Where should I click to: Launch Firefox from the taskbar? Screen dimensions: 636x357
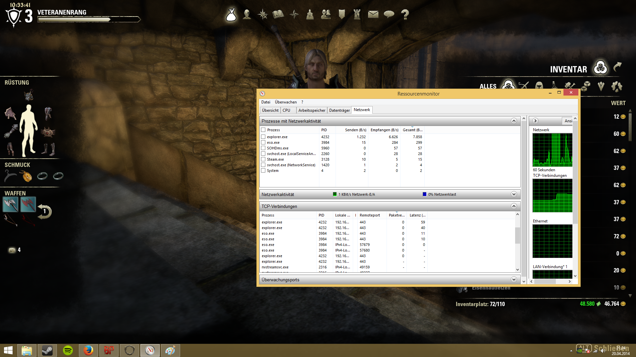88,350
